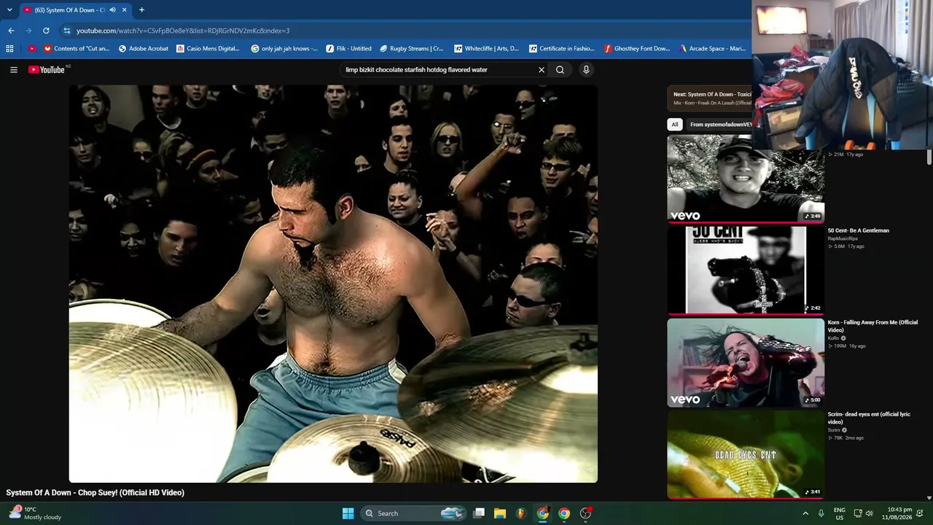Open the Arcade Space bookmark
The width and height of the screenshot is (933, 525).
coord(712,49)
